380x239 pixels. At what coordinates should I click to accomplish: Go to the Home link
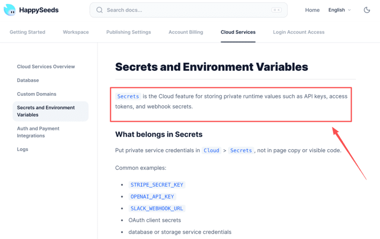pos(312,10)
